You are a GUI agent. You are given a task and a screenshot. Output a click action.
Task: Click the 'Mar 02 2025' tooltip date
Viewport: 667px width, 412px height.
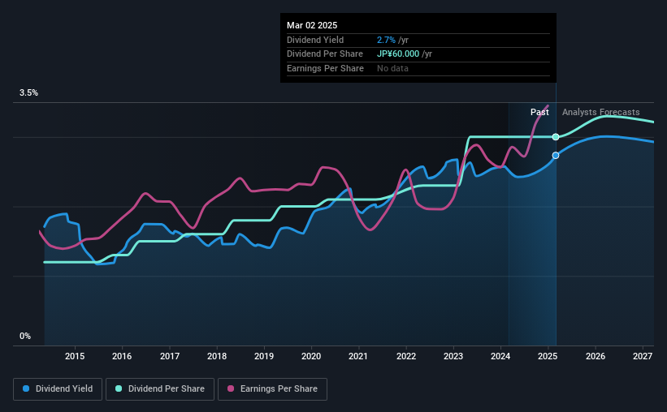coord(312,25)
